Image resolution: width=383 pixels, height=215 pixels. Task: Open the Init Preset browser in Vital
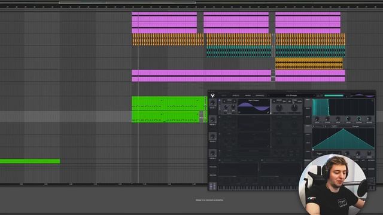(291, 96)
